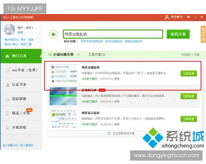Viewport: 206px width, 164px height.
Task: Open the feedback message icon in title bar
Action: (188, 17)
